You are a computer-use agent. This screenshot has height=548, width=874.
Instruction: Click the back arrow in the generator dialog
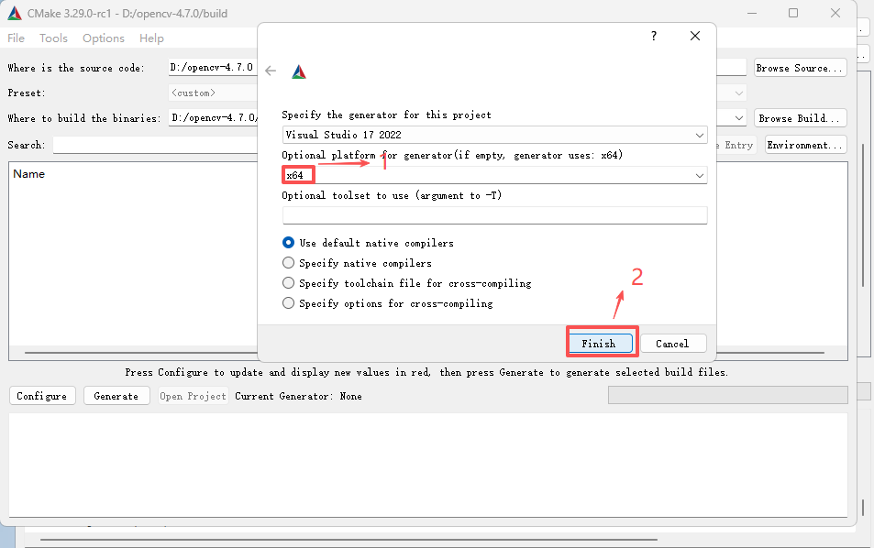point(271,71)
